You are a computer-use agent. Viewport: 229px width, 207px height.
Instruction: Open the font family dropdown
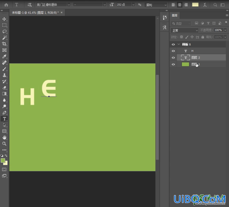click(69, 5)
